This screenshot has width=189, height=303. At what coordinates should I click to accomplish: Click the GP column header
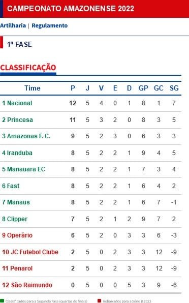(x=143, y=88)
